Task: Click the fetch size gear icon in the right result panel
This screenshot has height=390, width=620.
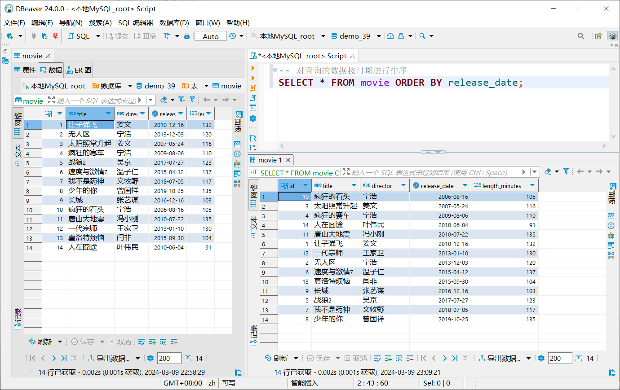Action: click(541, 358)
